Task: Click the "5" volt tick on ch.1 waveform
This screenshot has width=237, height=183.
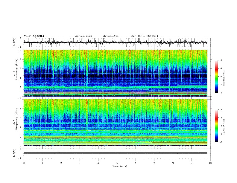Action: [x=21, y=38]
